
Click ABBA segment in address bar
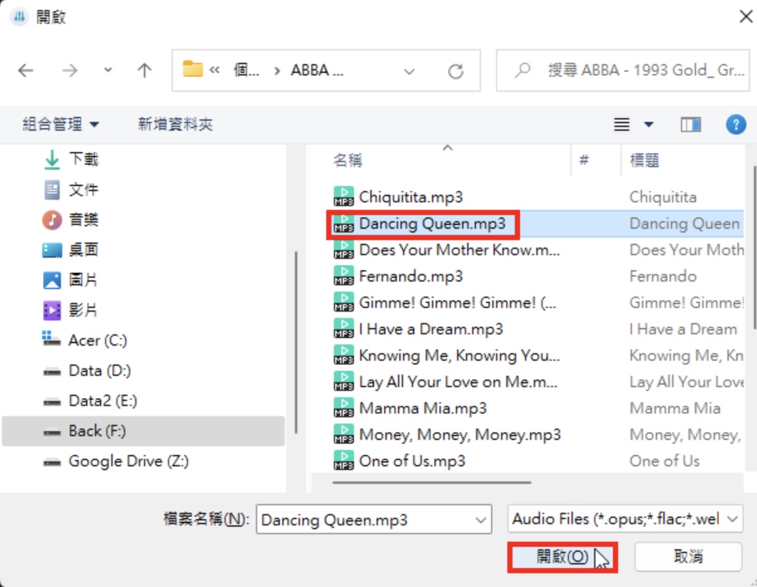click(x=317, y=70)
